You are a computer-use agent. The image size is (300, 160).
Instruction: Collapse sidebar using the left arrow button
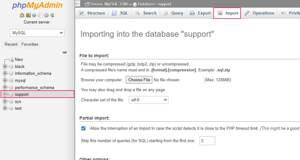click(x=77, y=4)
